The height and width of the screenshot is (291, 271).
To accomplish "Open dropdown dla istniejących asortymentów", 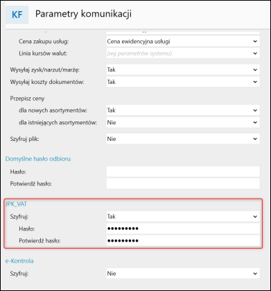I will (x=183, y=122).
